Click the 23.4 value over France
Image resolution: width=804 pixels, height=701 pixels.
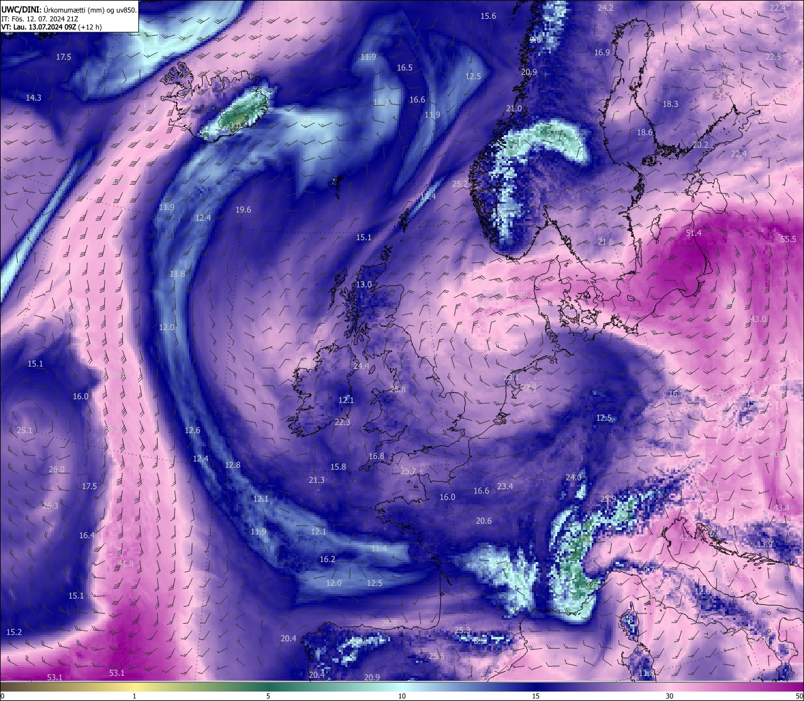(505, 486)
